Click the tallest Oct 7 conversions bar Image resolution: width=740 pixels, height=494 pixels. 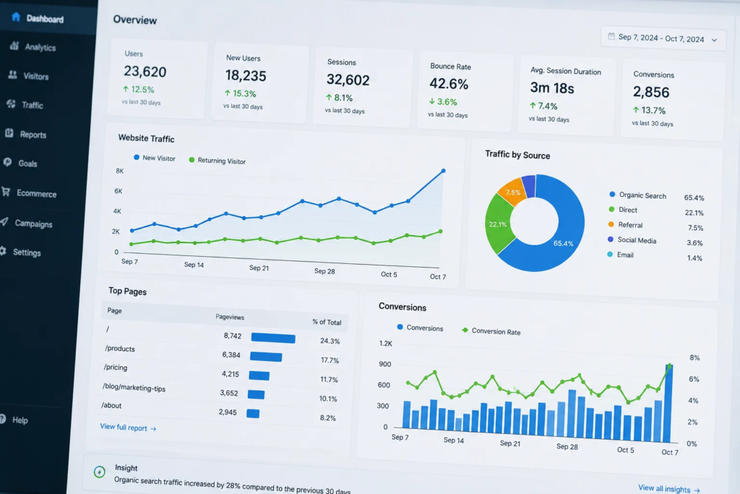tap(668, 404)
